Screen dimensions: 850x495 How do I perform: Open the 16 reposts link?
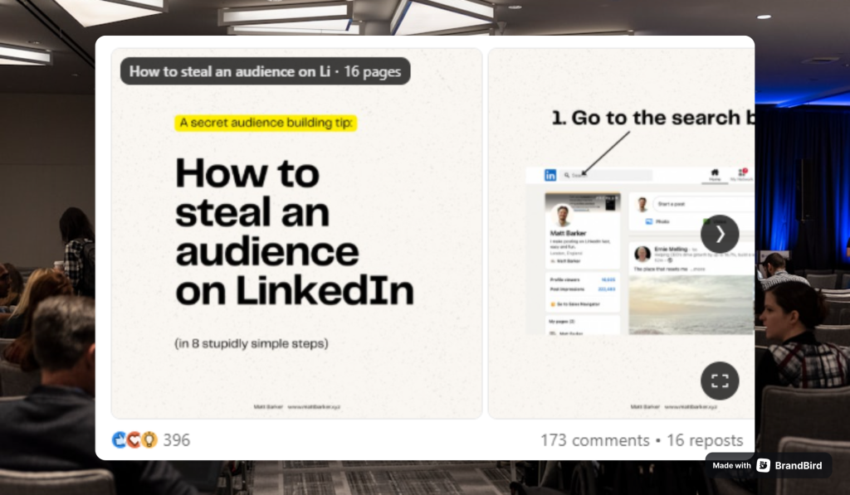[705, 439]
